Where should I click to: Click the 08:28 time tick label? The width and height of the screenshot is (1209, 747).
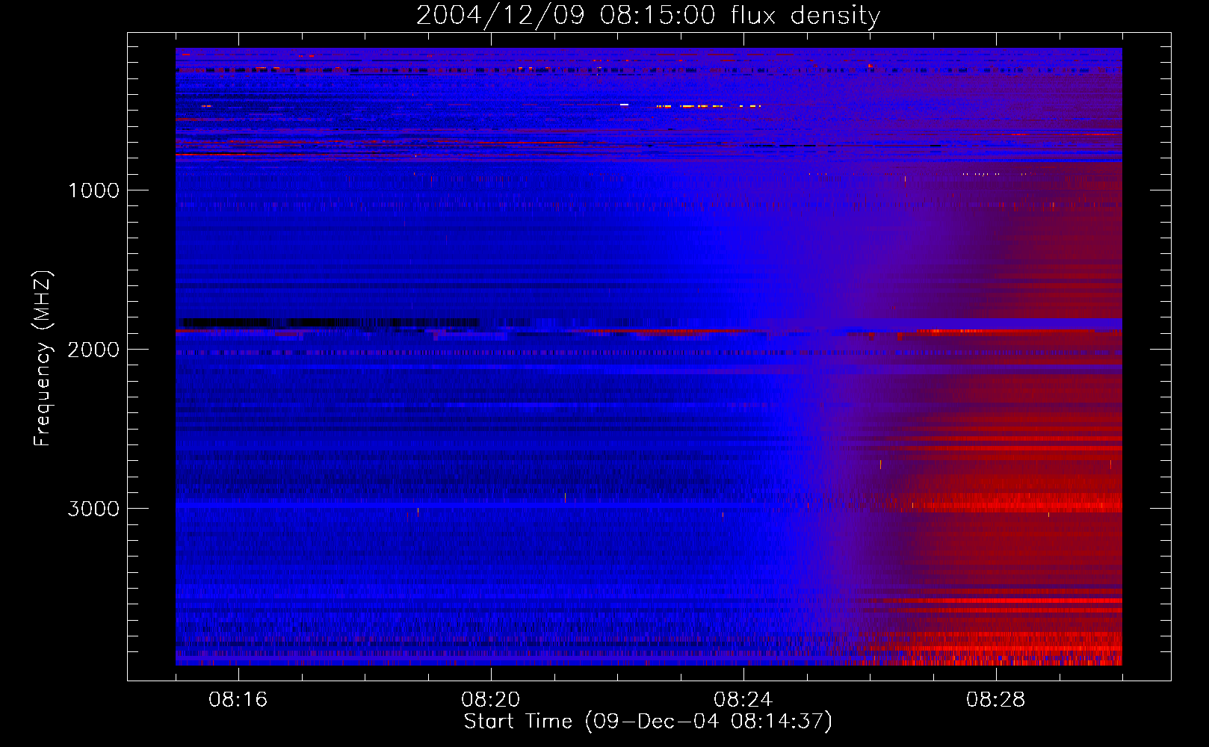[995, 700]
